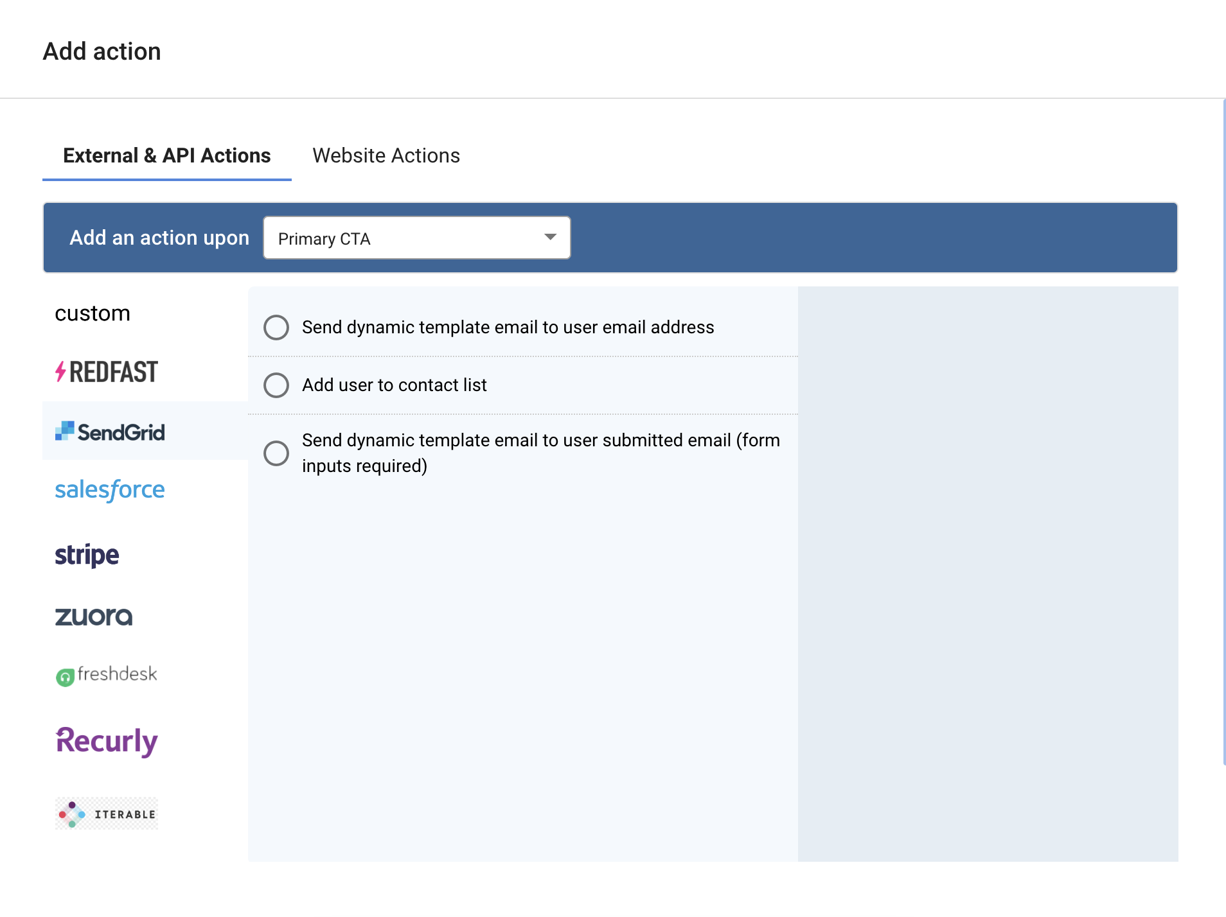Open the Salesforce integration
Viewport: 1226px width, 917px height.
[x=110, y=490]
